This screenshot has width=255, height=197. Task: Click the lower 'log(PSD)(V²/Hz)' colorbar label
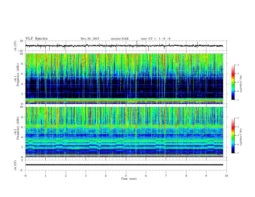[241, 137]
